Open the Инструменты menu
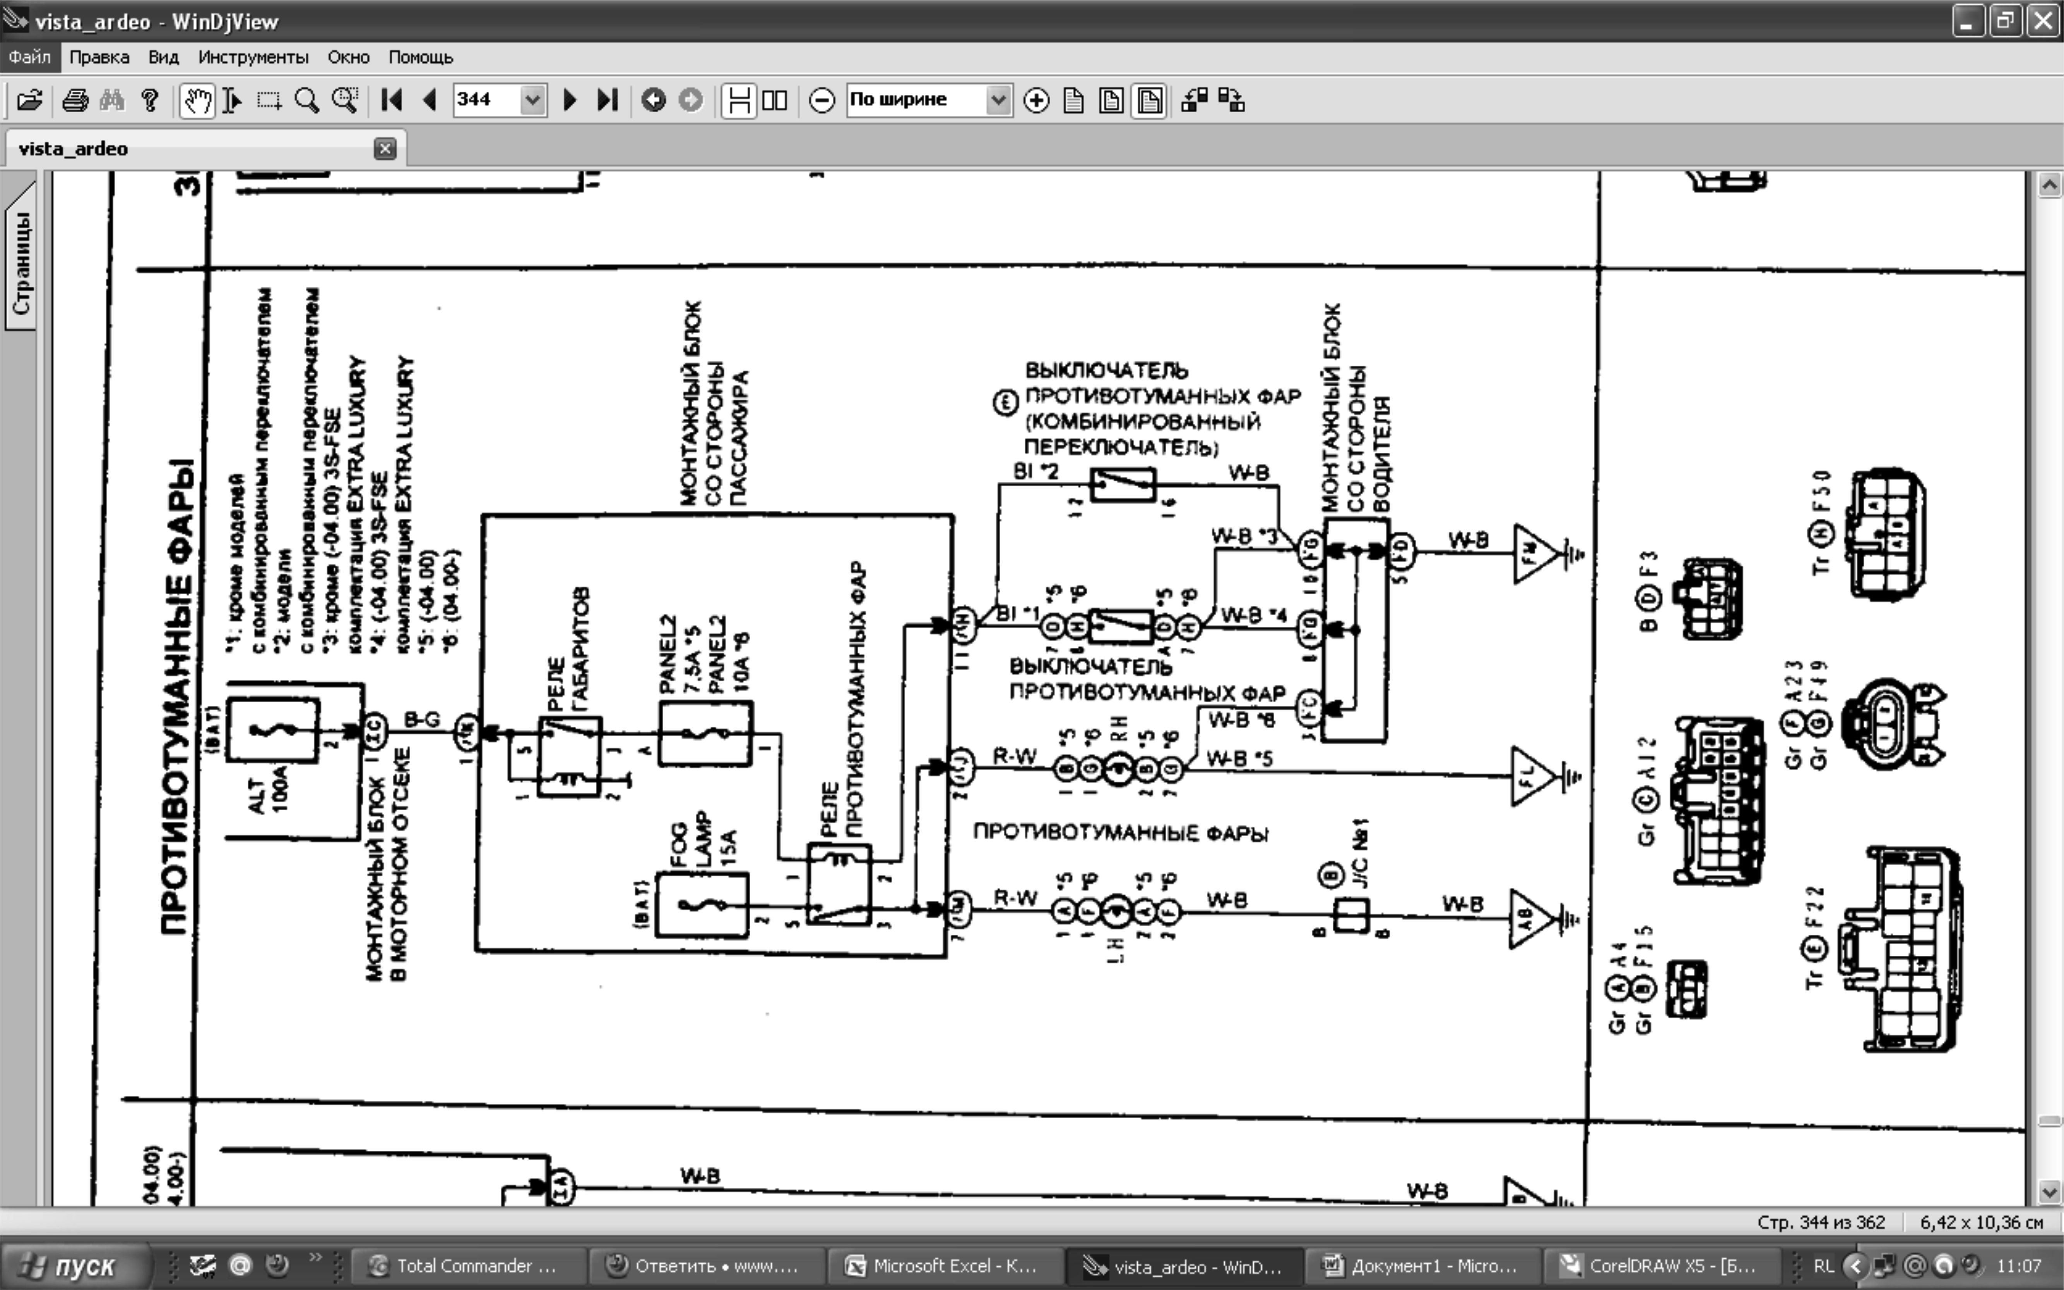 click(253, 57)
